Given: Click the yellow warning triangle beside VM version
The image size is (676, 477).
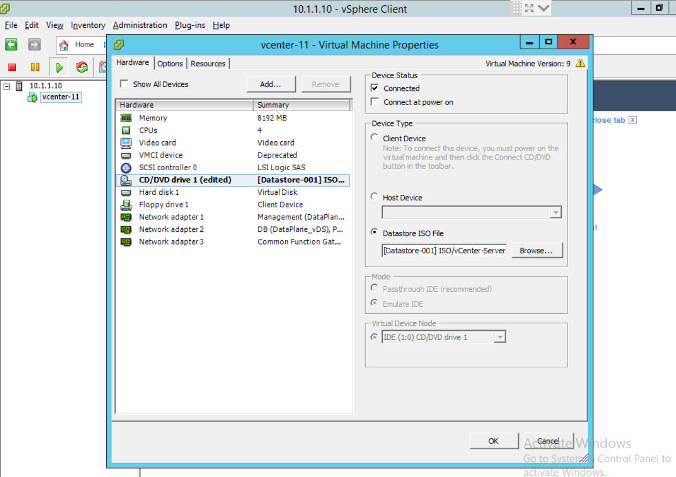Looking at the screenshot, I should [580, 63].
